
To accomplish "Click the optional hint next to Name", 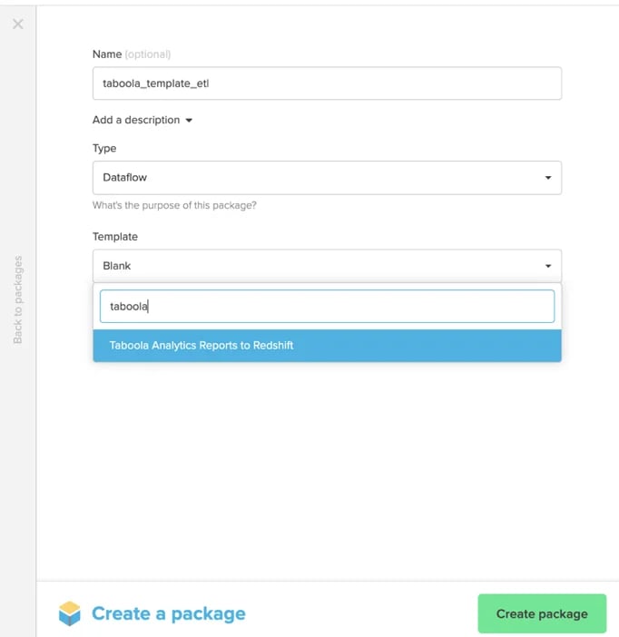I will 148,54.
